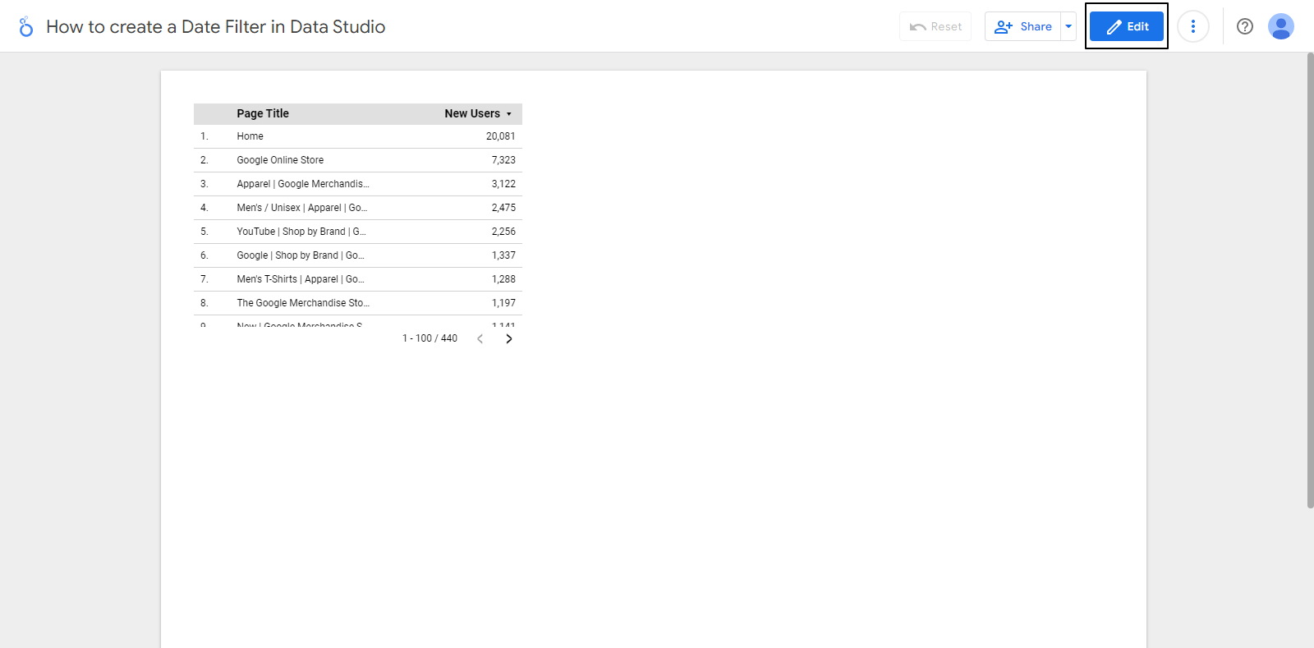This screenshot has height=648, width=1314.
Task: Select the 'Google | Shop by Brand' row
Action: (358, 255)
